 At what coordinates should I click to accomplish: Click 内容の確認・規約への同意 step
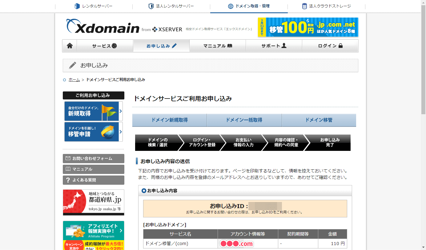(286, 143)
